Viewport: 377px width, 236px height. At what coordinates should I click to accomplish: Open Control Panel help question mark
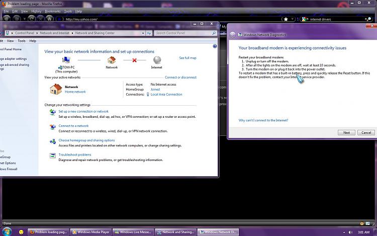click(215, 46)
